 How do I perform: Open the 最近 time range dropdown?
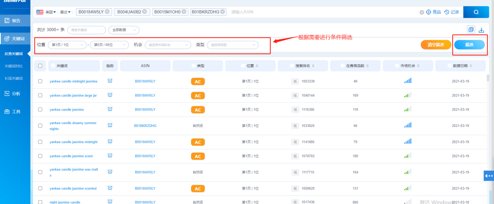click(65, 12)
